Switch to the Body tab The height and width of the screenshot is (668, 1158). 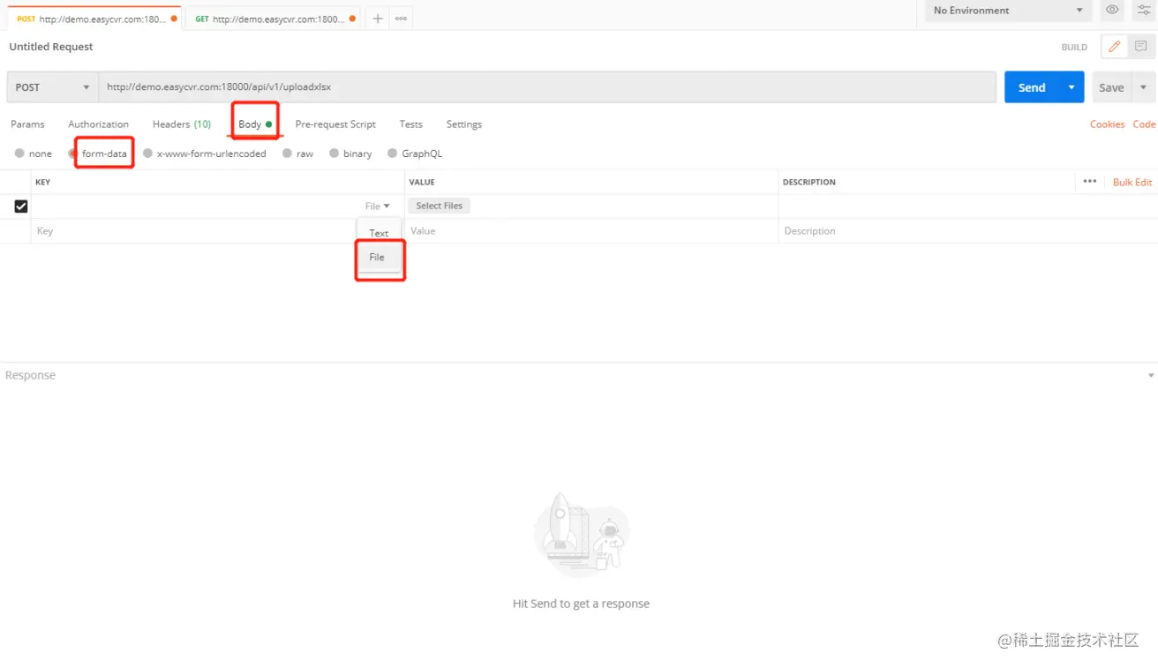[x=255, y=124]
